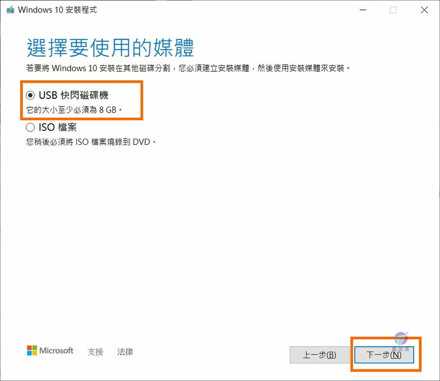This screenshot has width=440, height=381.
Task: Click the 下一步(N) button
Action: (x=384, y=355)
